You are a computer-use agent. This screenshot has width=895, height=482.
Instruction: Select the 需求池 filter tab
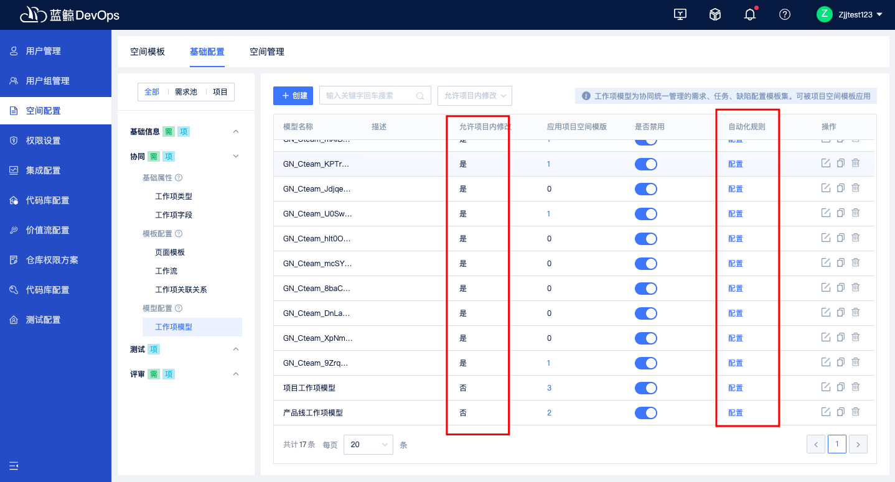click(x=185, y=92)
